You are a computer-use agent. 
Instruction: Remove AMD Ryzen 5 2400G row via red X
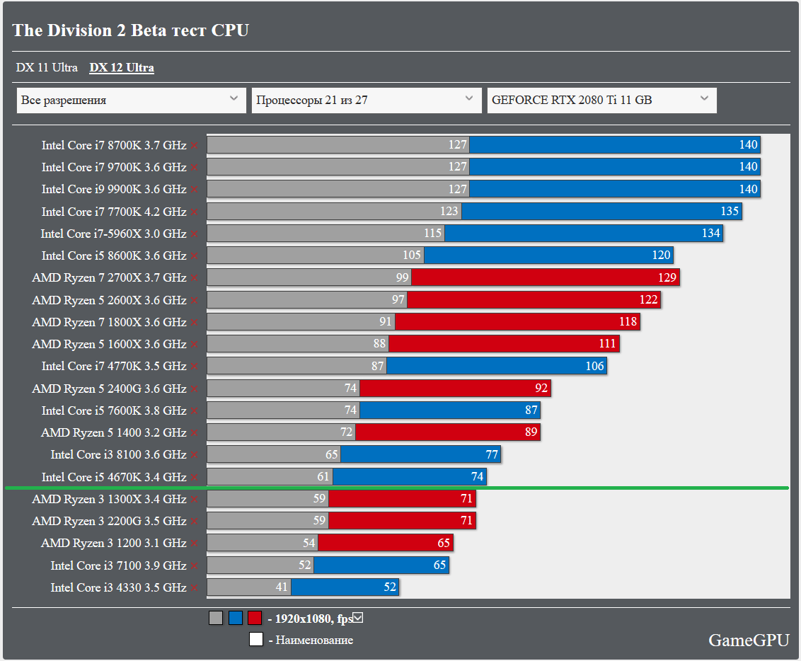pyautogui.click(x=195, y=389)
